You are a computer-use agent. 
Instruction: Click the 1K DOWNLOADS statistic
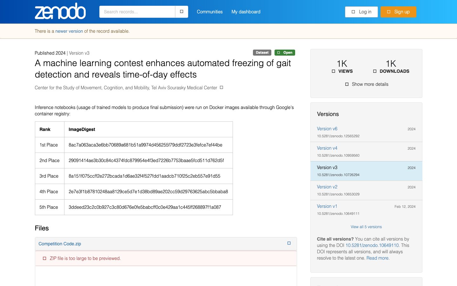[391, 66]
